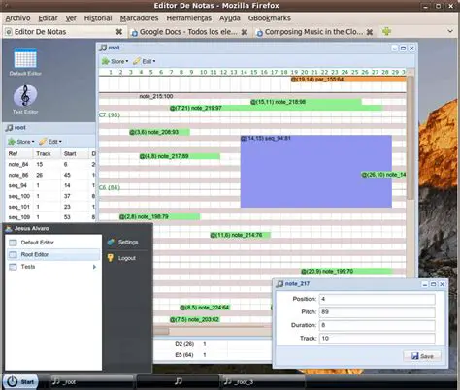Open Store dropdown in root editor window

[x=115, y=61]
